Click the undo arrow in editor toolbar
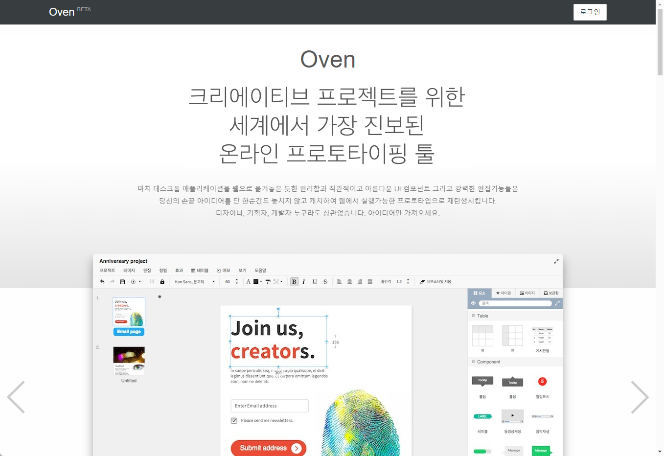The height and width of the screenshot is (456, 664). coord(102,282)
